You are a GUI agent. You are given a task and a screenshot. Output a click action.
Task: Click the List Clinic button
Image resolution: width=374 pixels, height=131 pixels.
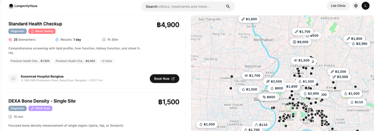coord(338,6)
